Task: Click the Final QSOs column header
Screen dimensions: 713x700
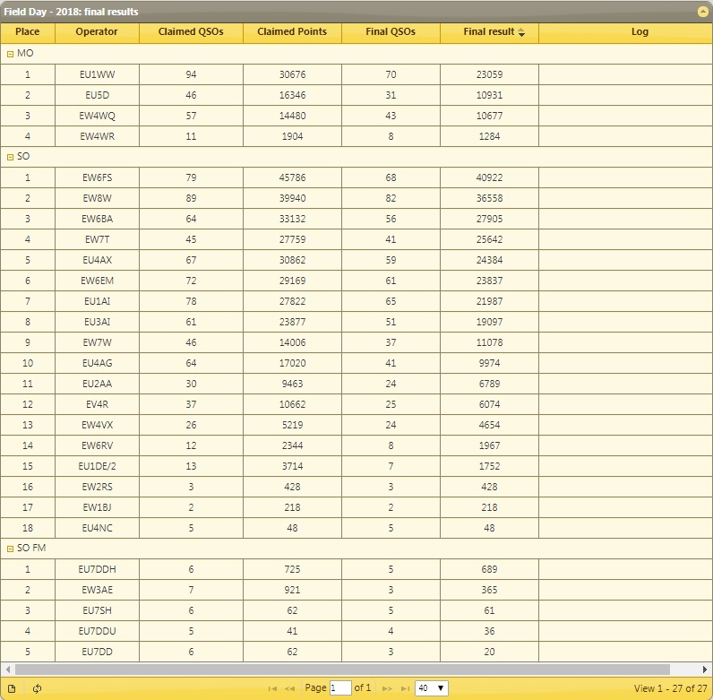Action: pos(391,32)
